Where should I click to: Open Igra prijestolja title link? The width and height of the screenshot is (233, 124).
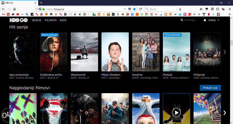coord(19,75)
